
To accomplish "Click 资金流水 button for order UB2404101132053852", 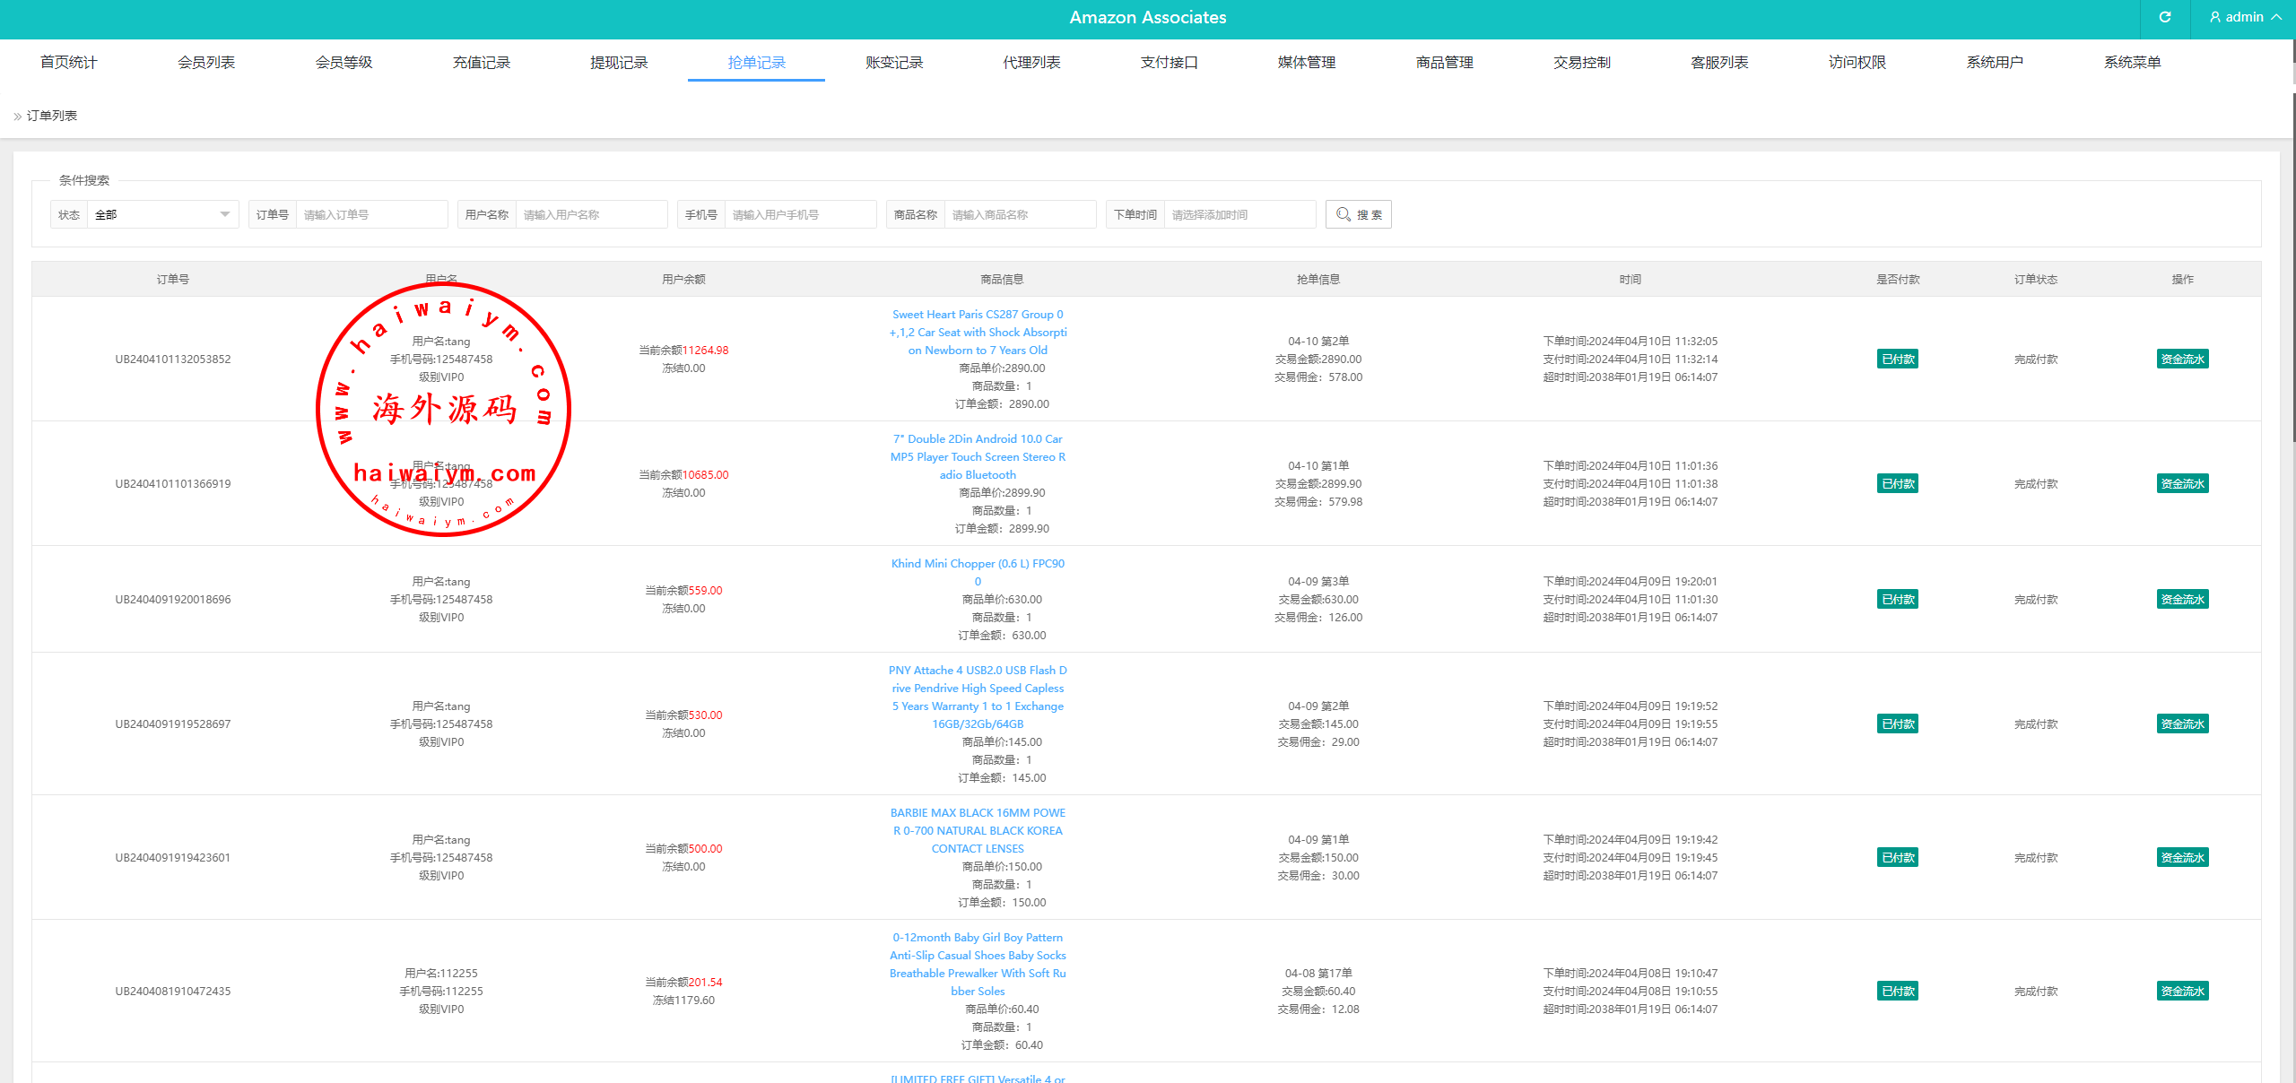I will [2182, 360].
